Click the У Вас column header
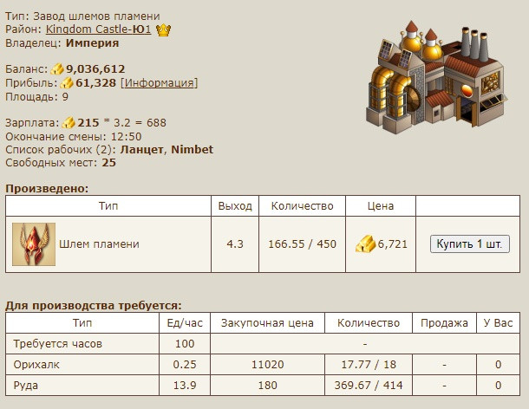 click(498, 323)
